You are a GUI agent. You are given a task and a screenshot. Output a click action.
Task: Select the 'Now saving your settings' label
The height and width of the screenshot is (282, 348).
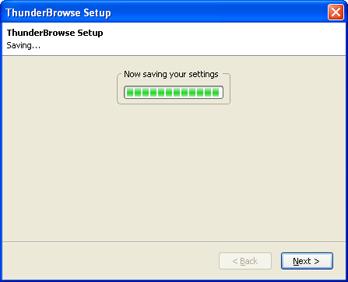[x=171, y=74]
